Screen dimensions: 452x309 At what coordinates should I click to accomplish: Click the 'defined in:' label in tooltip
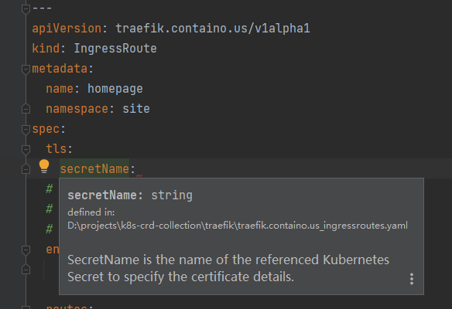pos(91,212)
